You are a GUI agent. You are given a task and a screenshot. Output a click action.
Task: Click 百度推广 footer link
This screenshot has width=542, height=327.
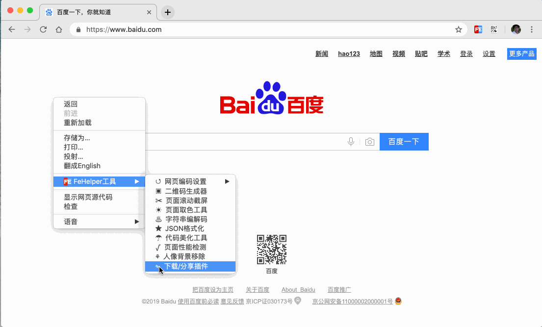pos(339,290)
